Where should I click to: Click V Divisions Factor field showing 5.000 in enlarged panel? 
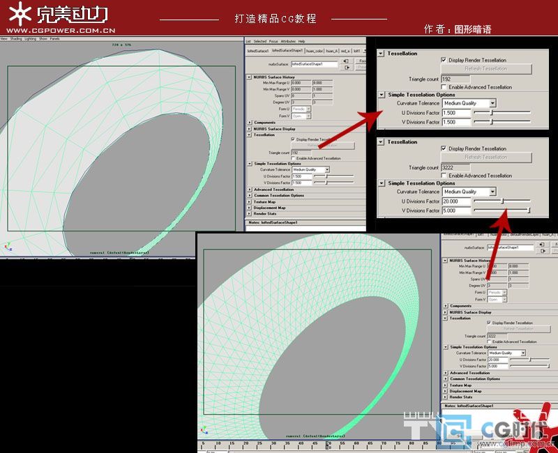coord(456,211)
